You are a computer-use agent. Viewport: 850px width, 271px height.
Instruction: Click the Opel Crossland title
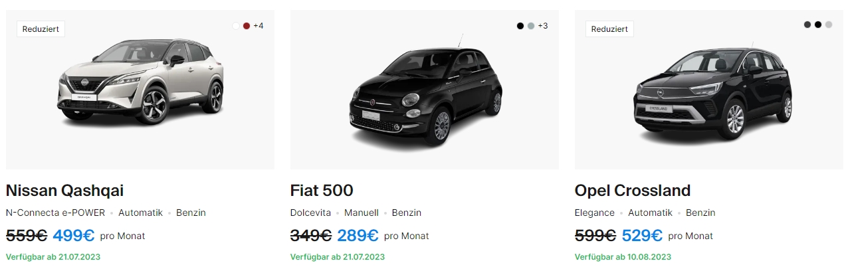coord(633,191)
